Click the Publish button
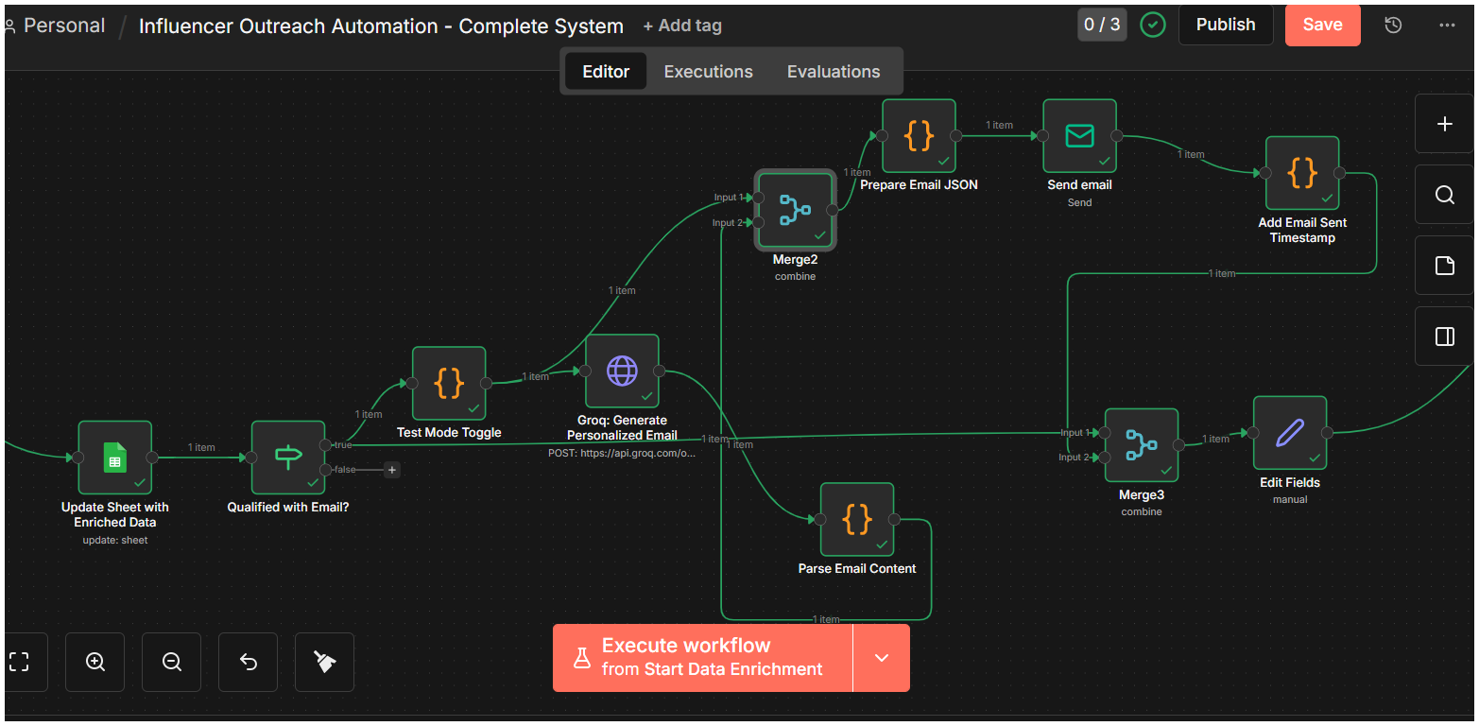1479x726 pixels. 1226,26
